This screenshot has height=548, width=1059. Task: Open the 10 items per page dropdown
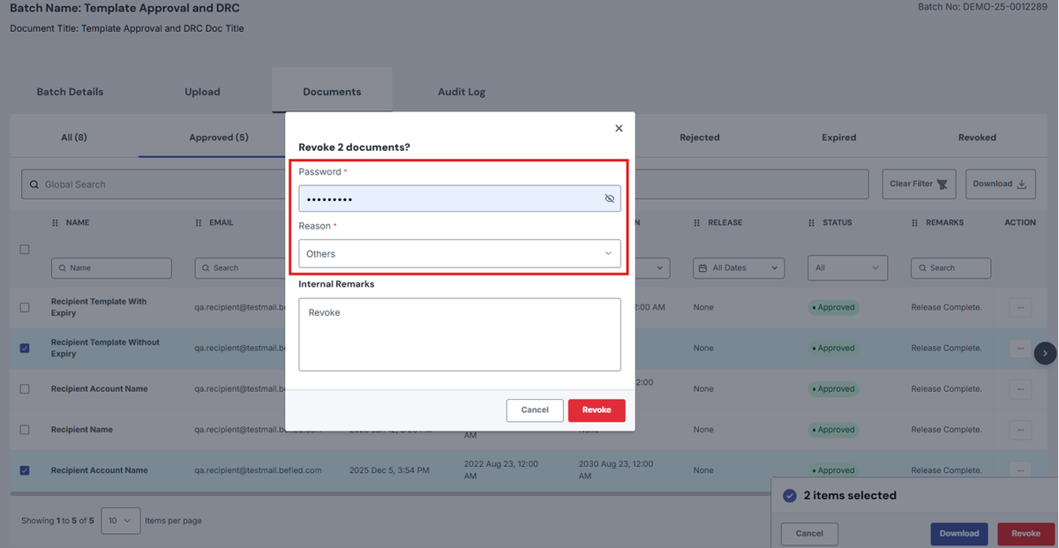pyautogui.click(x=121, y=521)
